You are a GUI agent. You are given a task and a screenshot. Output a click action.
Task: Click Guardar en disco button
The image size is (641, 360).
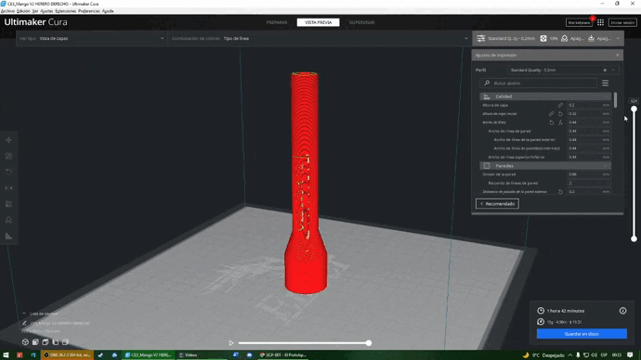coord(582,334)
